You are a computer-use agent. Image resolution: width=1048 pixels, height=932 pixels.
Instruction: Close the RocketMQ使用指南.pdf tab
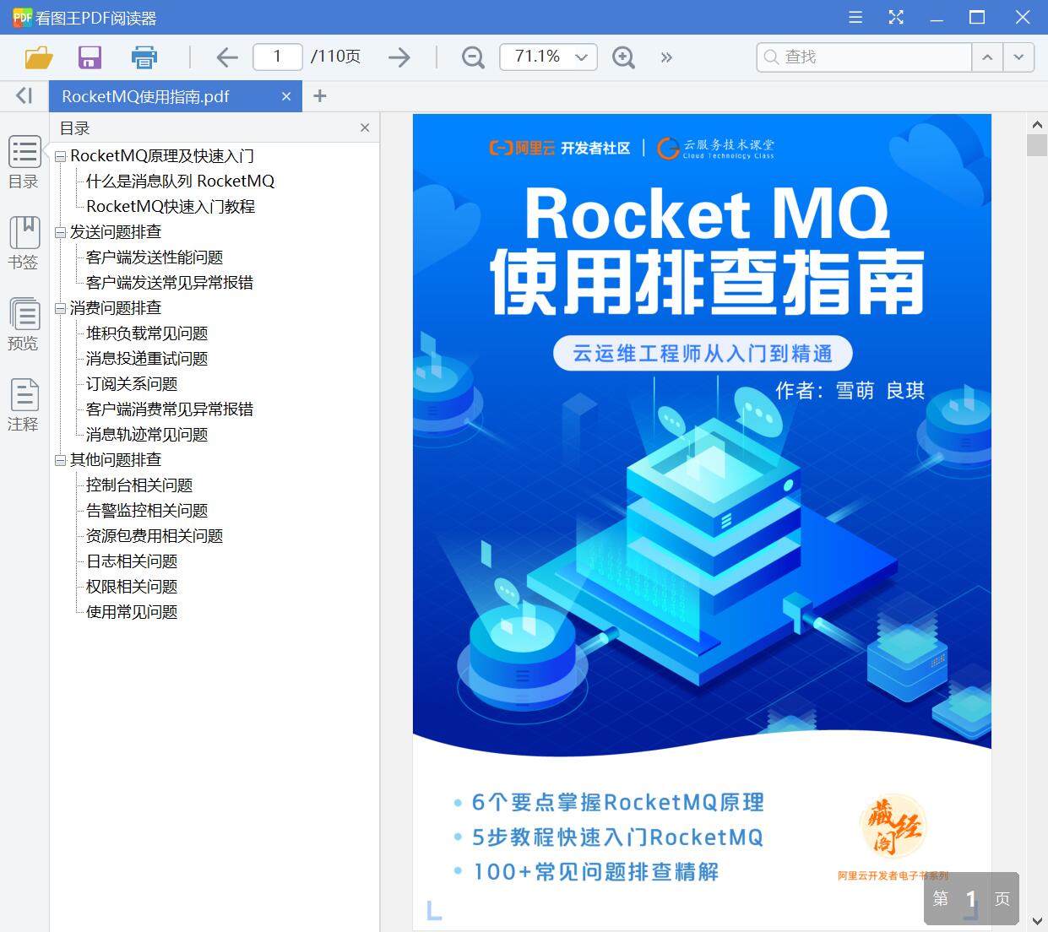click(286, 96)
